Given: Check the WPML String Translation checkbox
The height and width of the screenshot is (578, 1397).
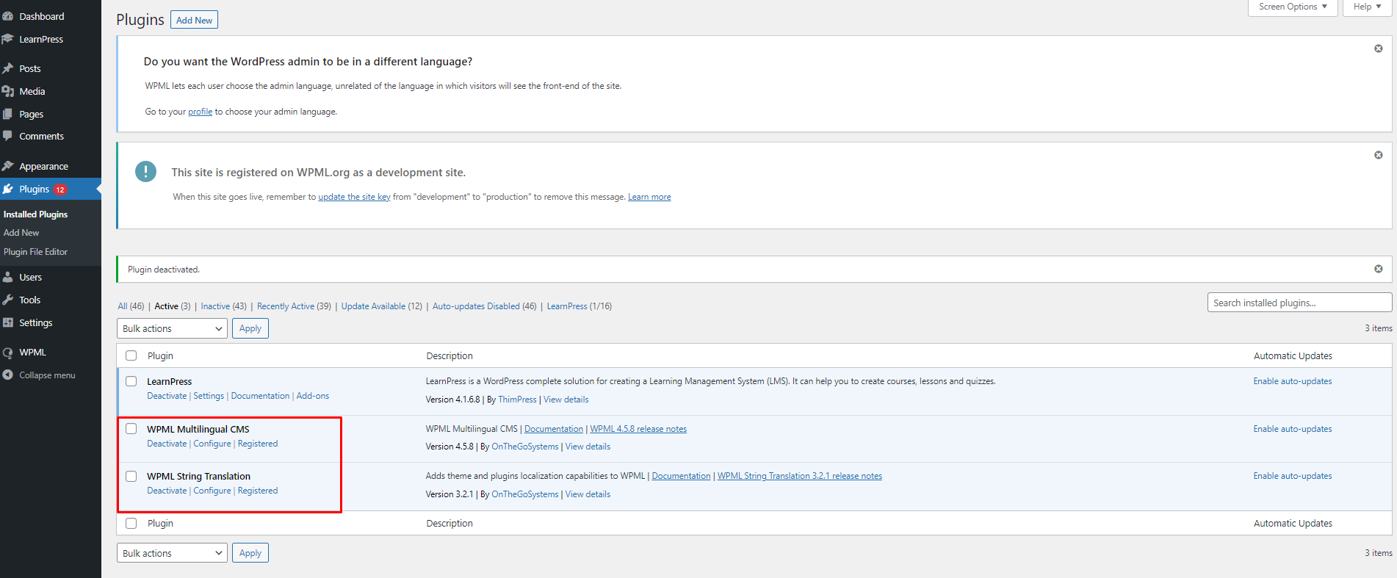Looking at the screenshot, I should 131,476.
